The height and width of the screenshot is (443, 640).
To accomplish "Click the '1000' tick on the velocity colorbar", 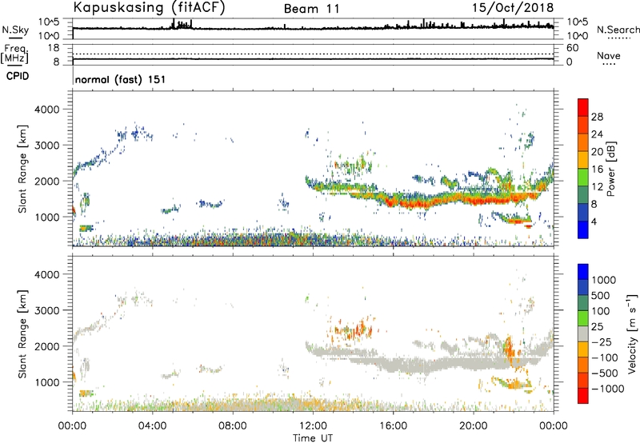I will coord(604,280).
